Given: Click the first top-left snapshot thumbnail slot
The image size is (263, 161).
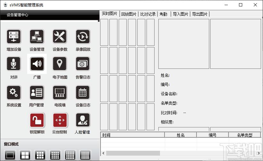Looking at the screenshot, I should (104, 32).
